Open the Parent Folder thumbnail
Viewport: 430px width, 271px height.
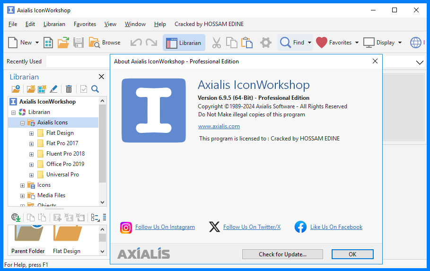[28, 239]
